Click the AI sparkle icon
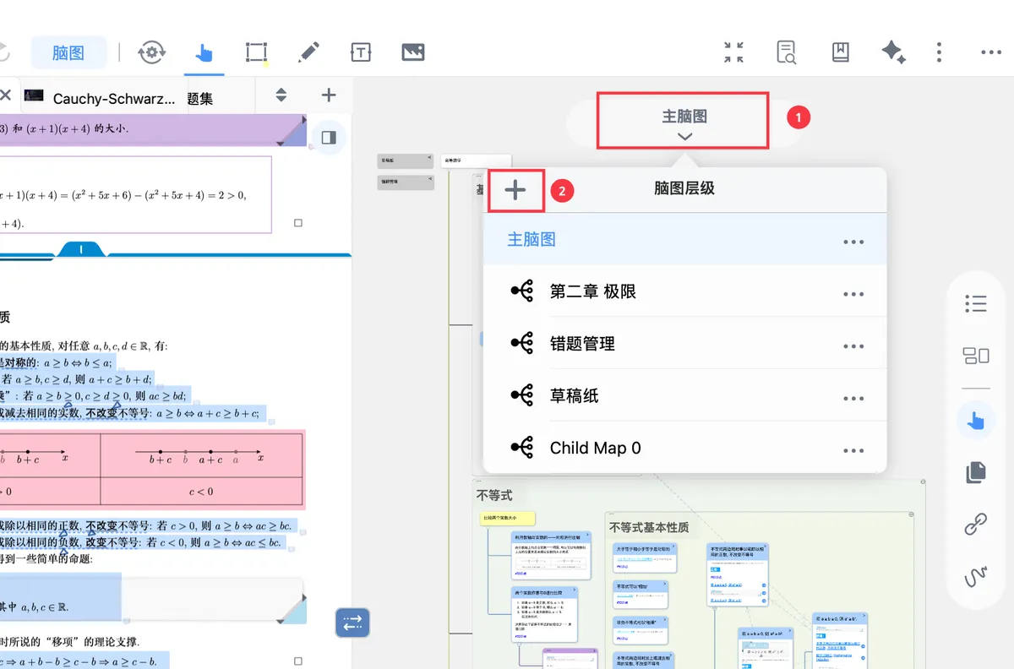Screen dimensions: 1014x669 [x=893, y=52]
